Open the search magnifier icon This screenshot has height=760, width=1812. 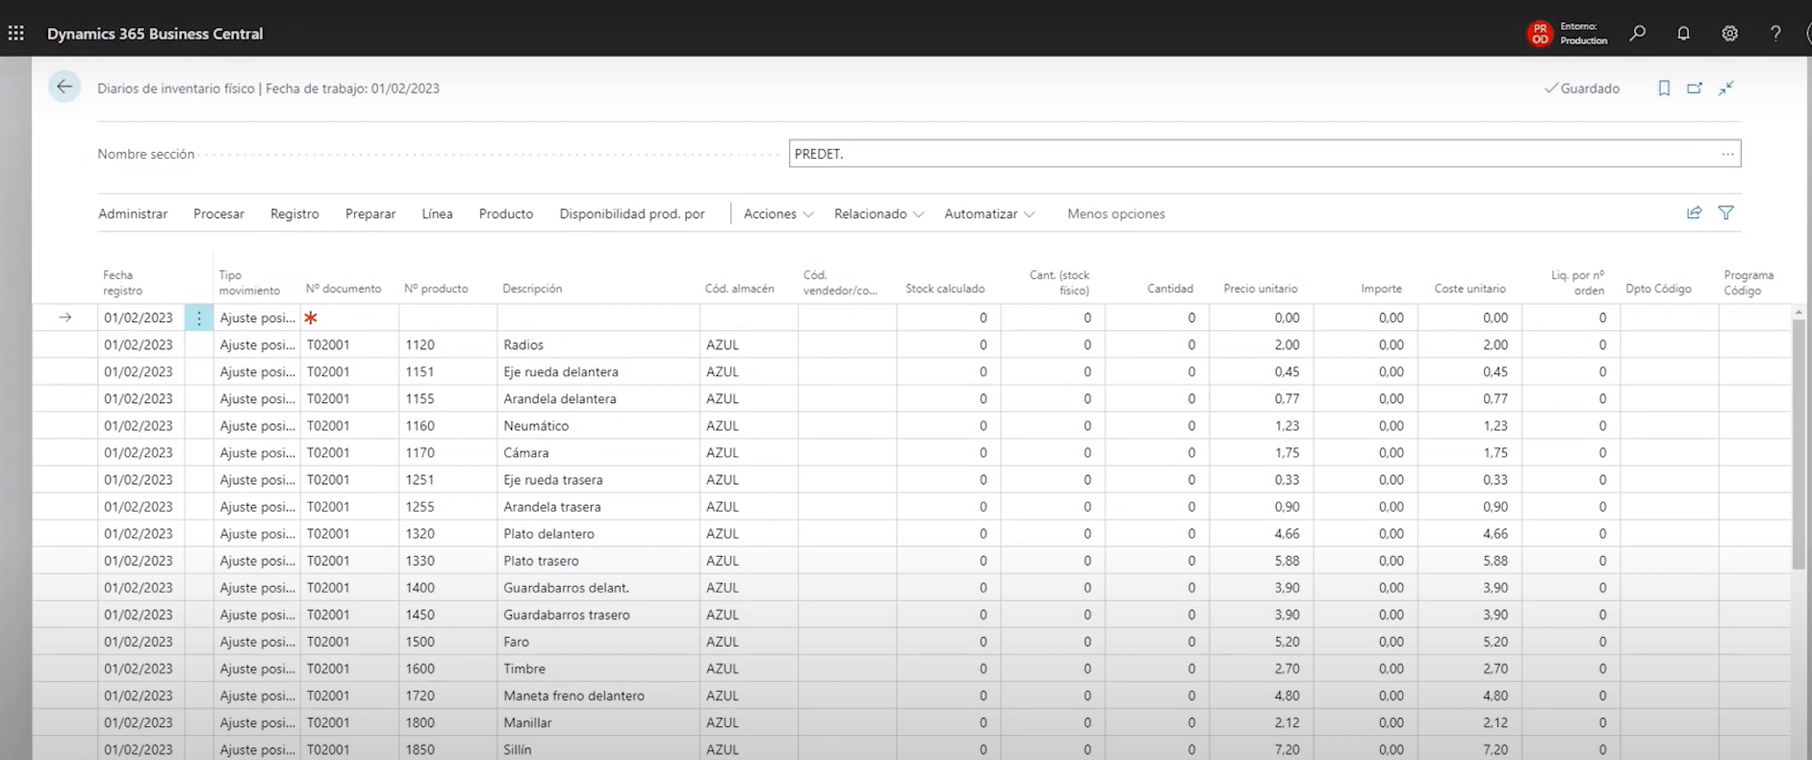(1637, 34)
